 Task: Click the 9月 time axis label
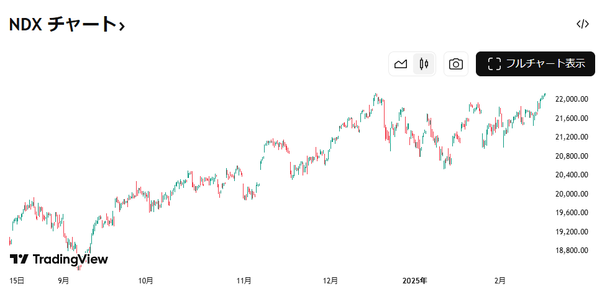tap(63, 281)
